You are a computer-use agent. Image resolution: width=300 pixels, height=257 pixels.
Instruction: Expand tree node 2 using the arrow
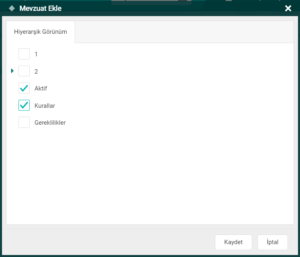12,71
